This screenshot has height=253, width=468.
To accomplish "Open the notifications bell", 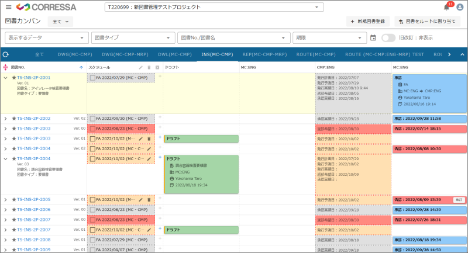I will point(447,7).
